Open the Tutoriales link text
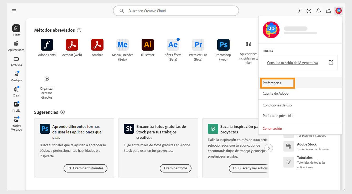Screen dimensions: 352x194 pyautogui.click(x=305, y=158)
